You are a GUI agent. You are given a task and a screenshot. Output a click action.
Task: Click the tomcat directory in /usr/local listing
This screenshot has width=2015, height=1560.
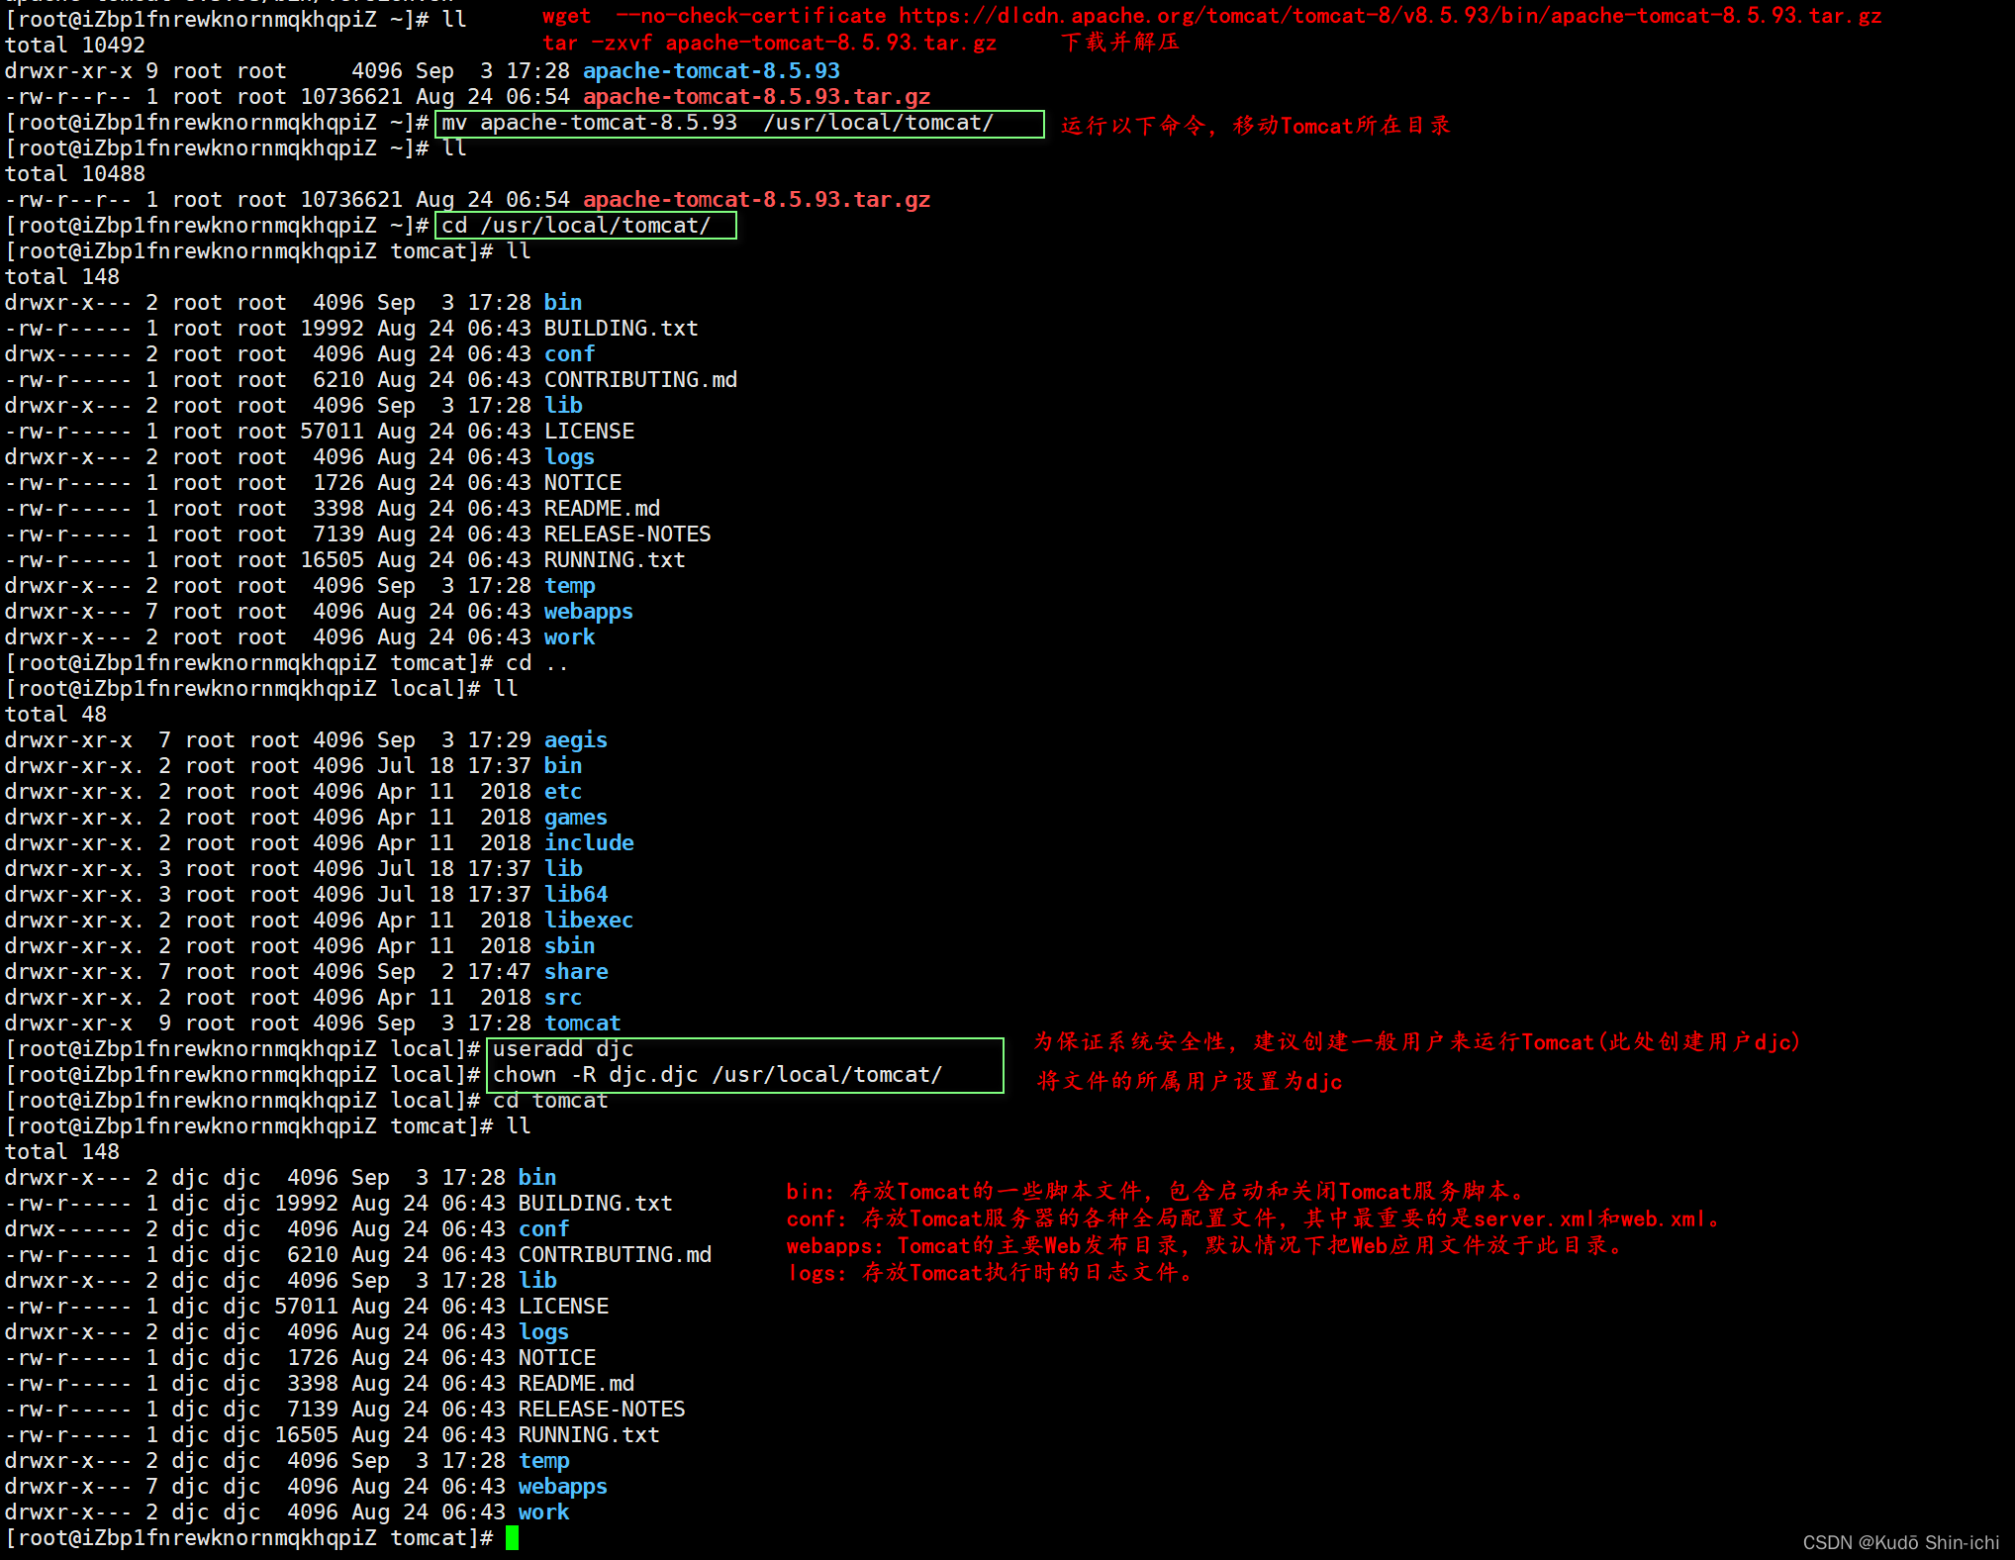(x=582, y=1024)
